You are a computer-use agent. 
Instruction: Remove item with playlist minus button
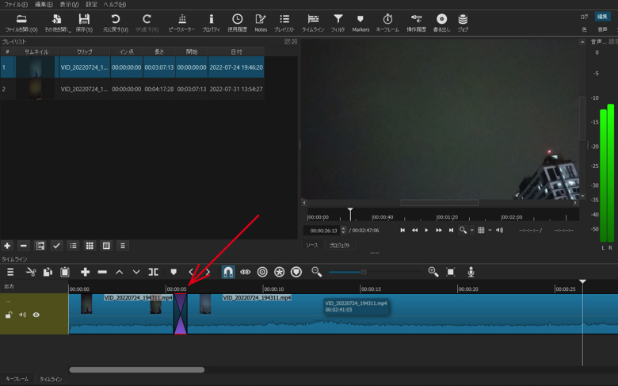pos(23,246)
